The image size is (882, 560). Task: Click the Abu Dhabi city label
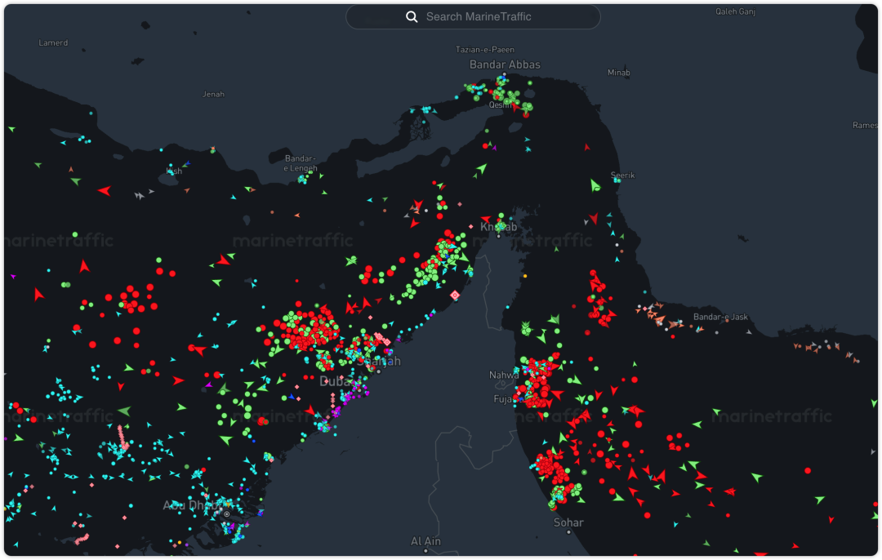[x=192, y=505]
